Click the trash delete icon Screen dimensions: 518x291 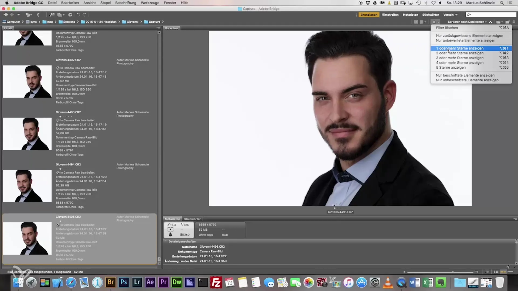(x=514, y=22)
